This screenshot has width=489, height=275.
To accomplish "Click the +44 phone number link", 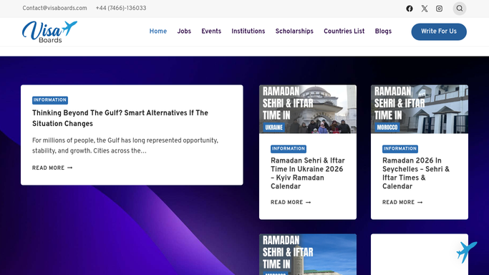I will [121, 8].
